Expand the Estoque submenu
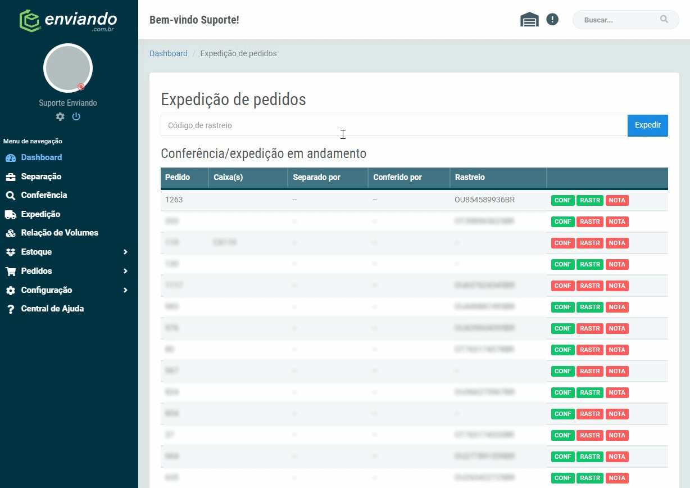 68,252
